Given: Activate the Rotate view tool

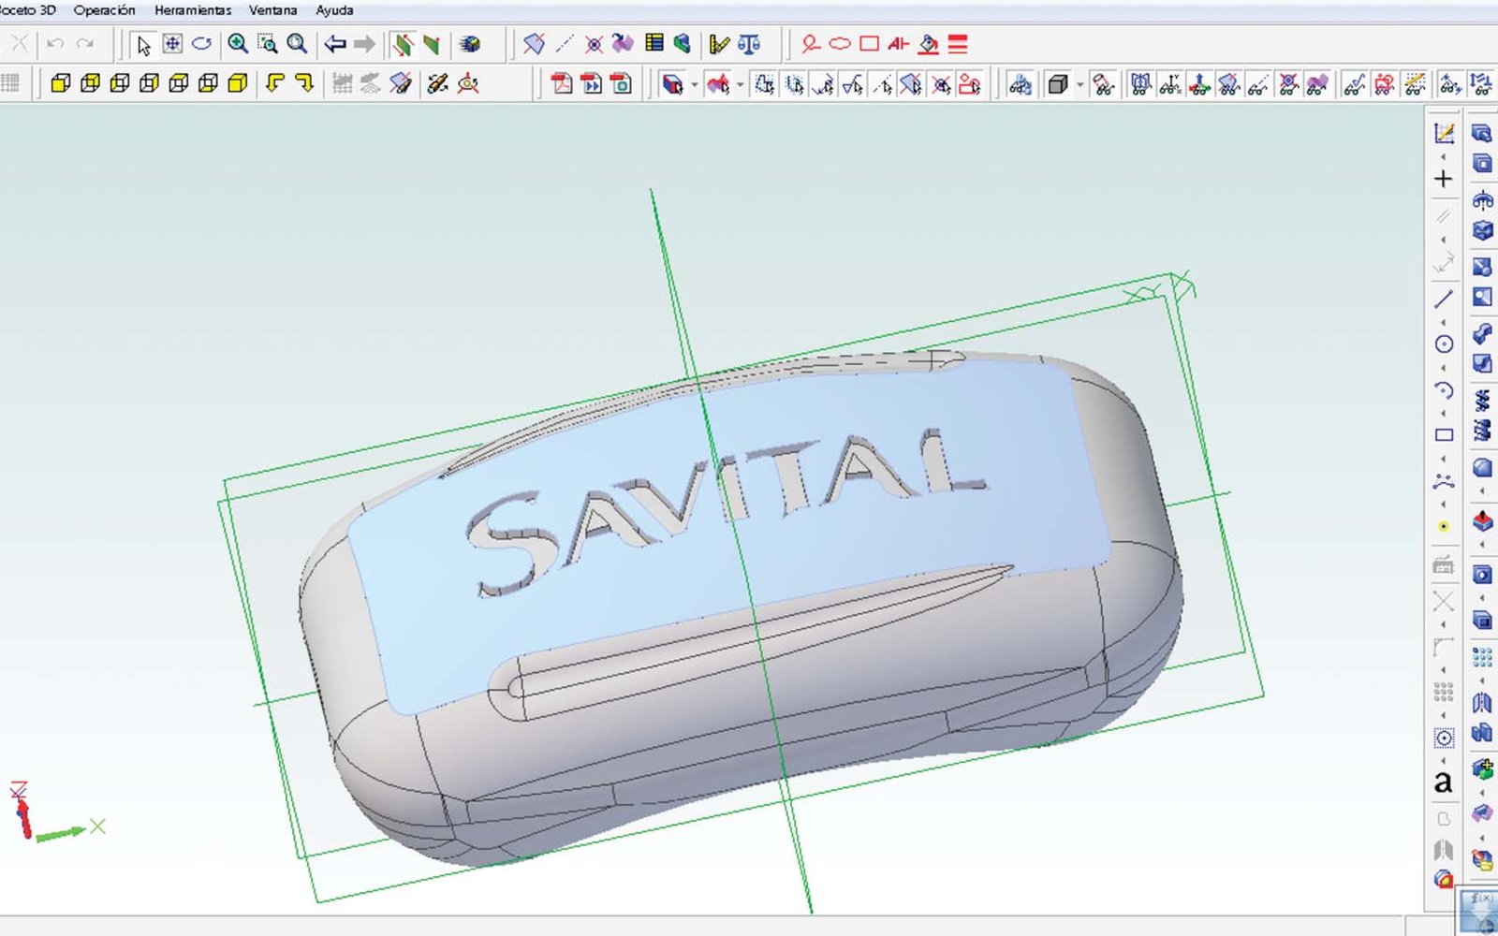Looking at the screenshot, I should point(201,44).
